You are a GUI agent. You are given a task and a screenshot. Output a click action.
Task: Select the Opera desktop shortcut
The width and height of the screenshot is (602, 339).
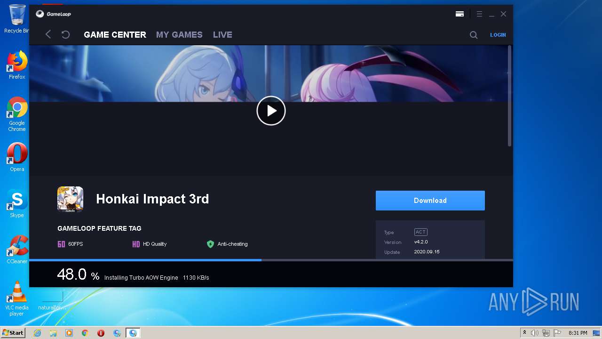click(x=17, y=157)
